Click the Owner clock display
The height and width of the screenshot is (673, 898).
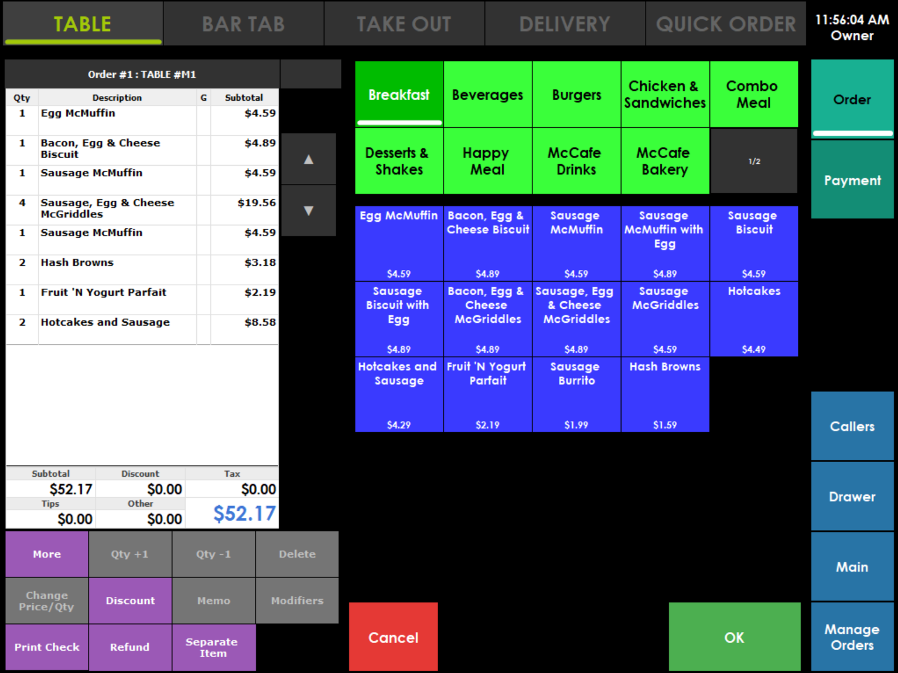click(852, 28)
